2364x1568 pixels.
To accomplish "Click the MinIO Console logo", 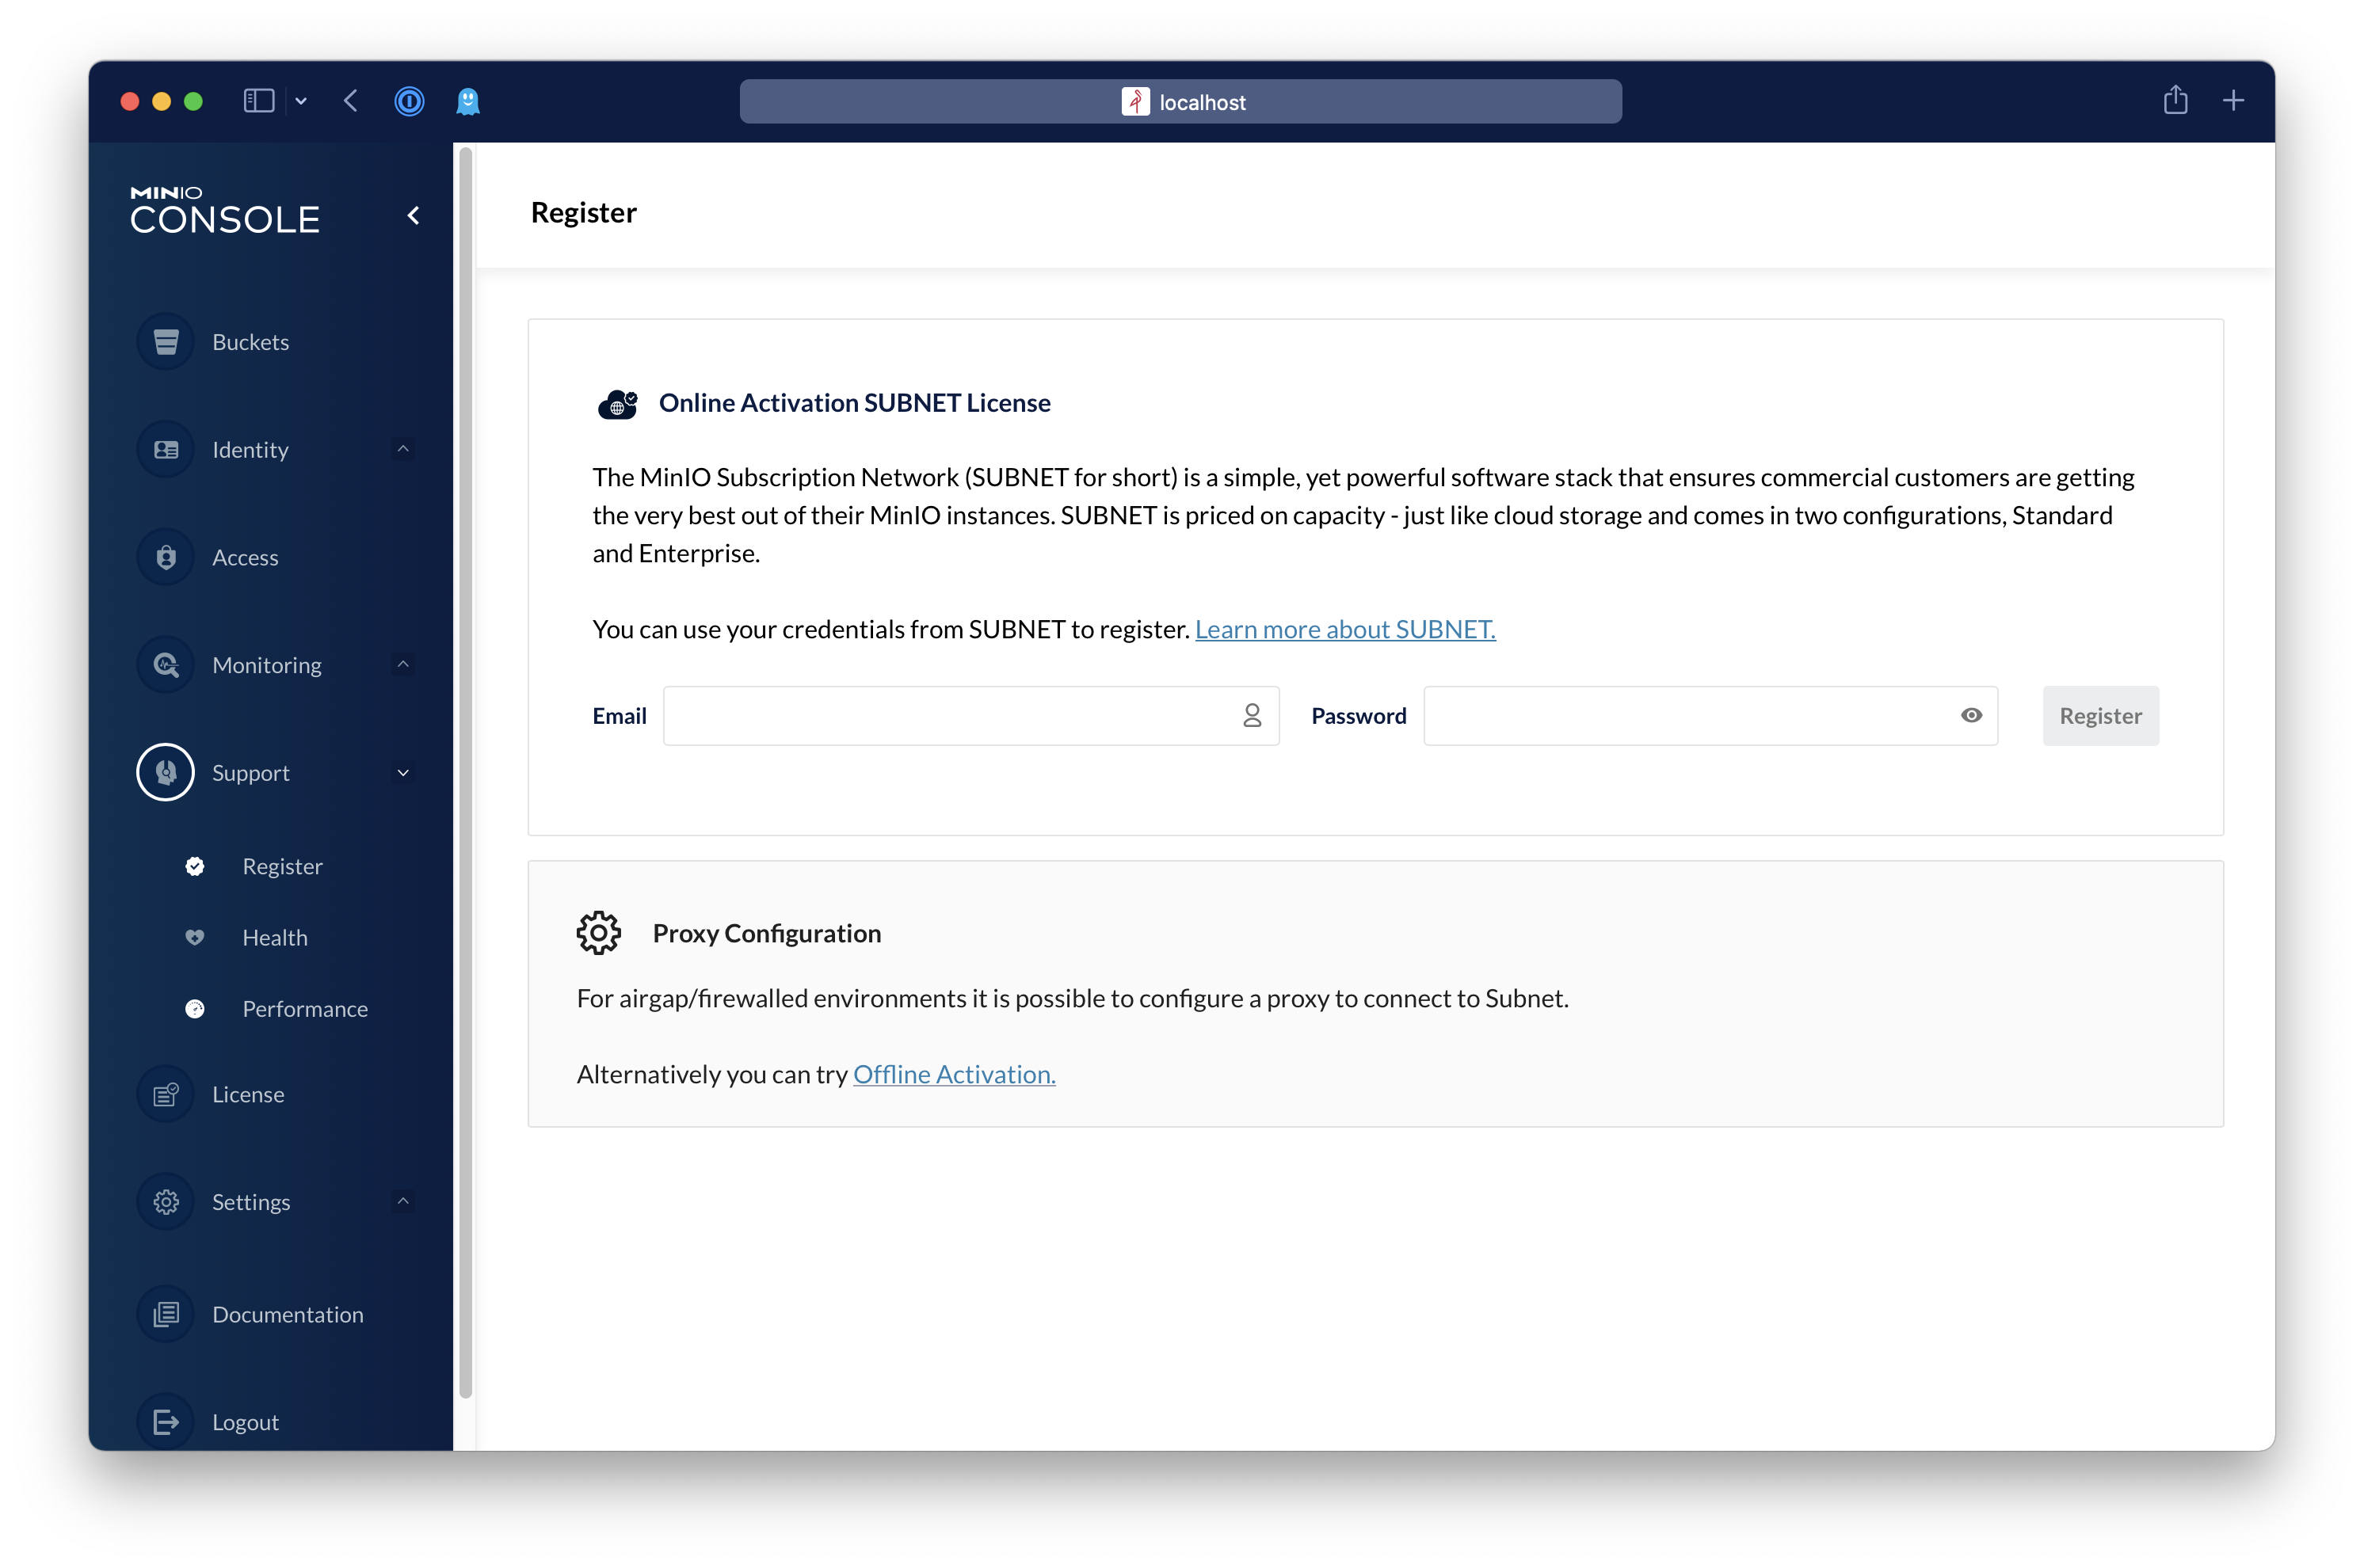I will coord(225,211).
